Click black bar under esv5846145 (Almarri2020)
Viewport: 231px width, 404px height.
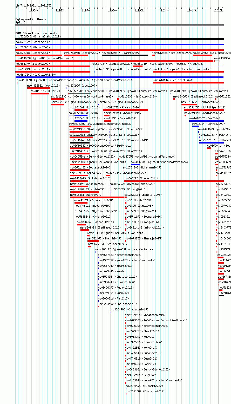coord(80,143)
